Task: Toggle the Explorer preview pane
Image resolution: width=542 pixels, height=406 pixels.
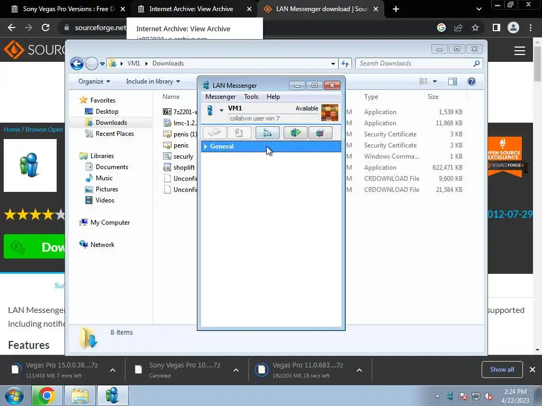Action: tap(453, 81)
